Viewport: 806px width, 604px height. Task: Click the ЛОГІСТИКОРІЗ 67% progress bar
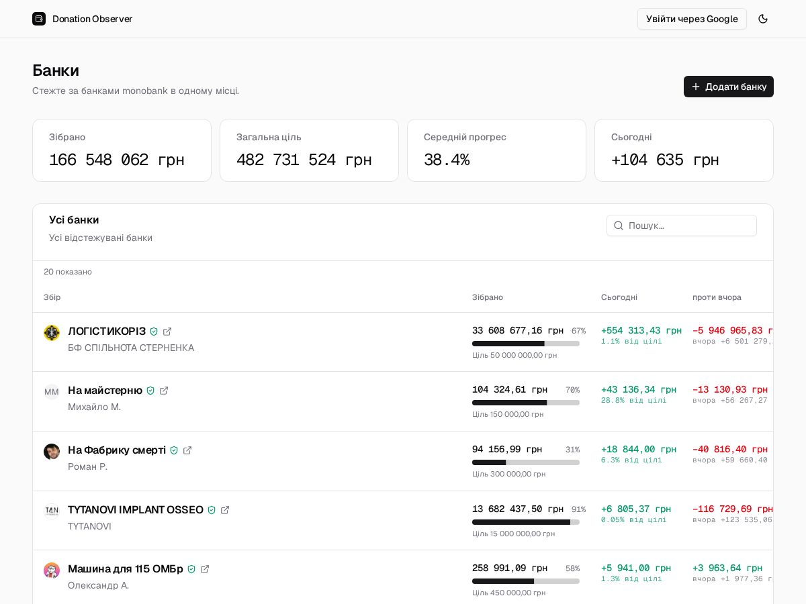(x=526, y=344)
